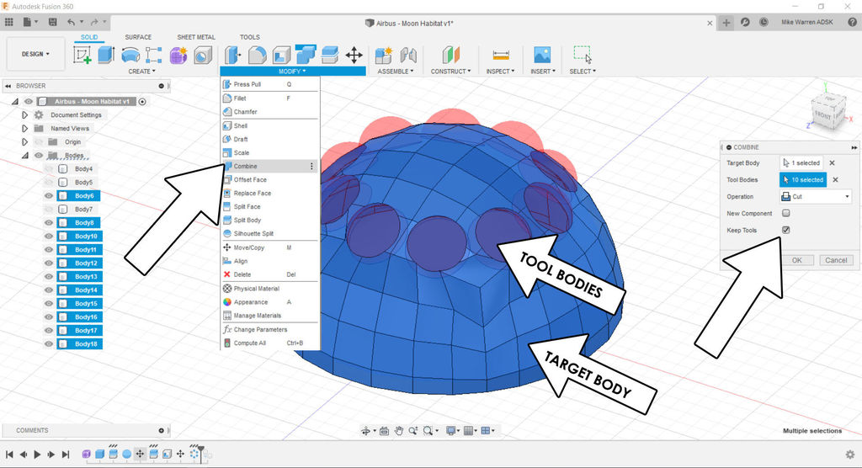Click the Create Sketch icon
The width and height of the screenshot is (862, 468).
(x=82, y=55)
